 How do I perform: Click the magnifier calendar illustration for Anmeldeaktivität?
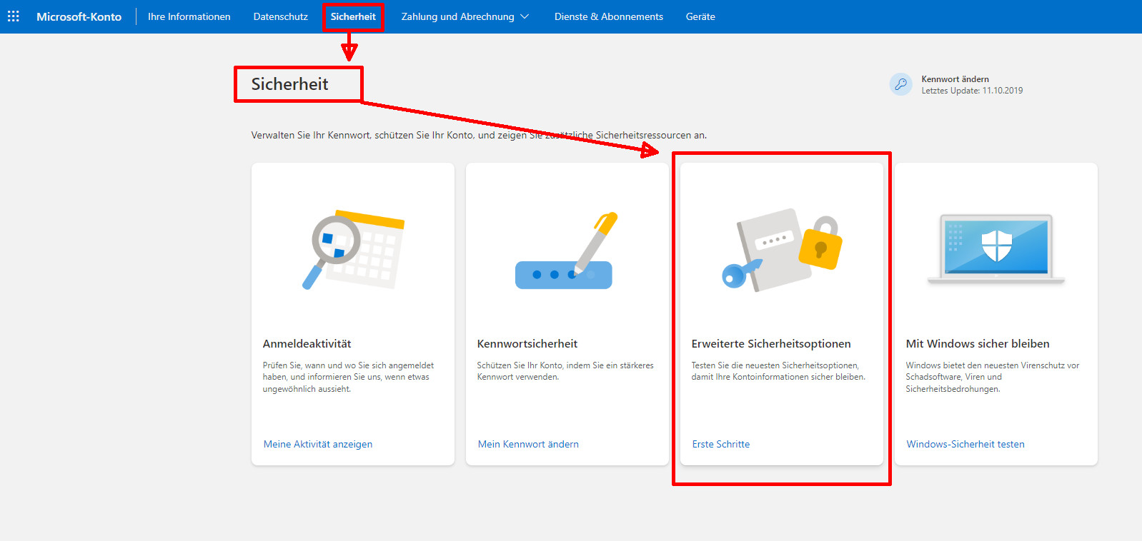[353, 250]
